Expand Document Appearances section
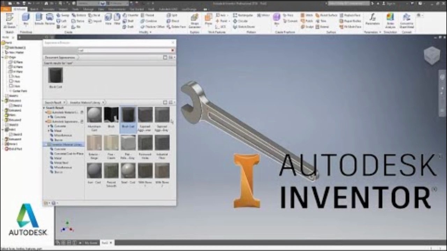447x251 pixels. click(59, 57)
